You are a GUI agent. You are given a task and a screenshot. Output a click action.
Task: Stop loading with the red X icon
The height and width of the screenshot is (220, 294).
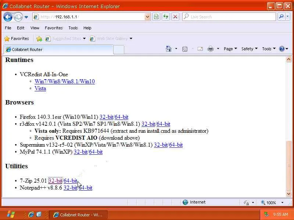click(175, 17)
